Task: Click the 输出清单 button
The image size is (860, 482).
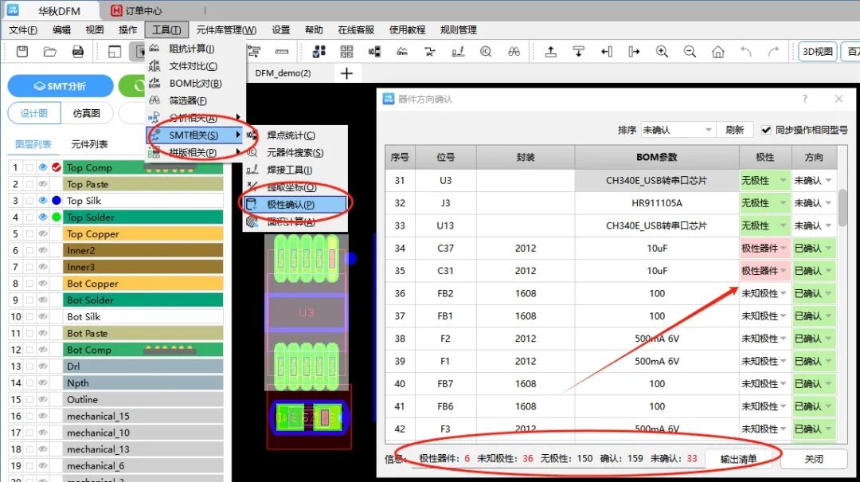Action: pos(738,459)
